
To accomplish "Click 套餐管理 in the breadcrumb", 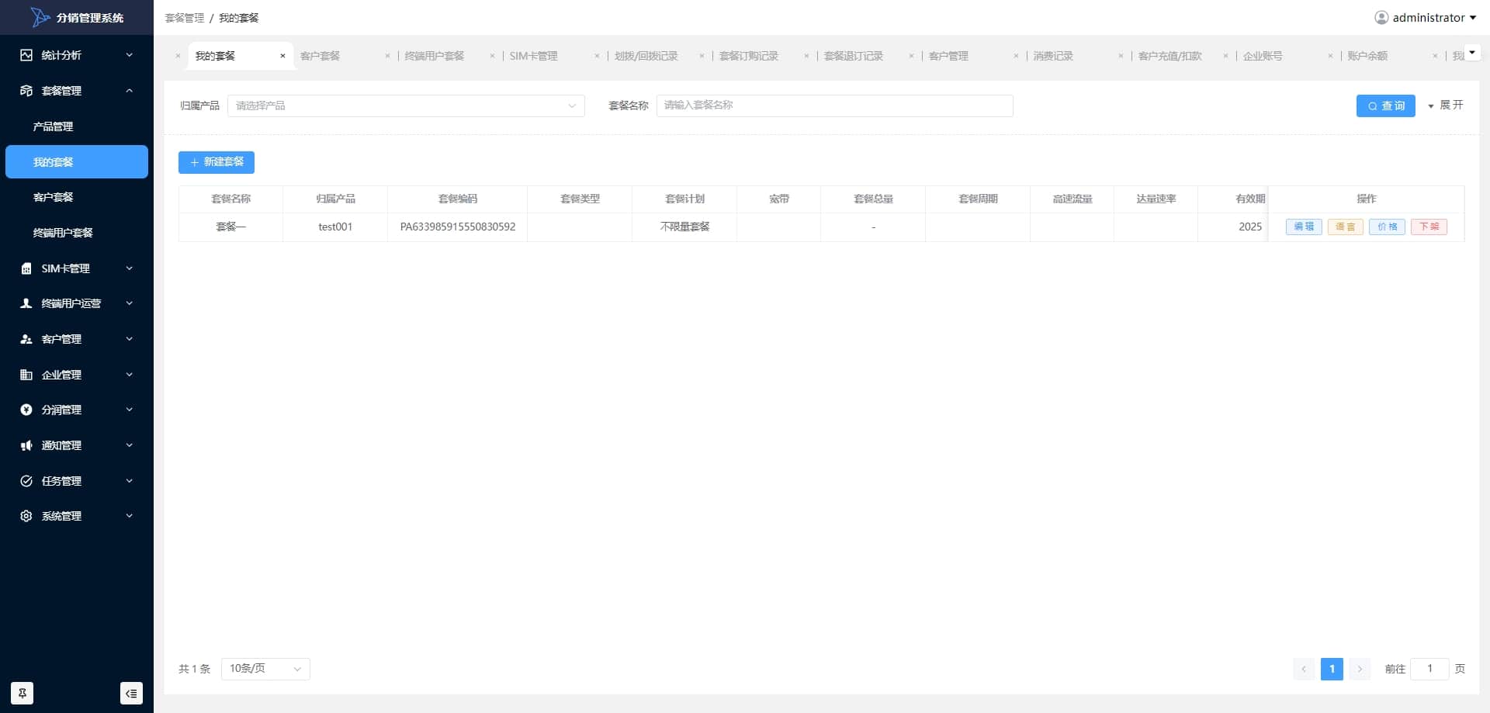I will pyautogui.click(x=185, y=18).
